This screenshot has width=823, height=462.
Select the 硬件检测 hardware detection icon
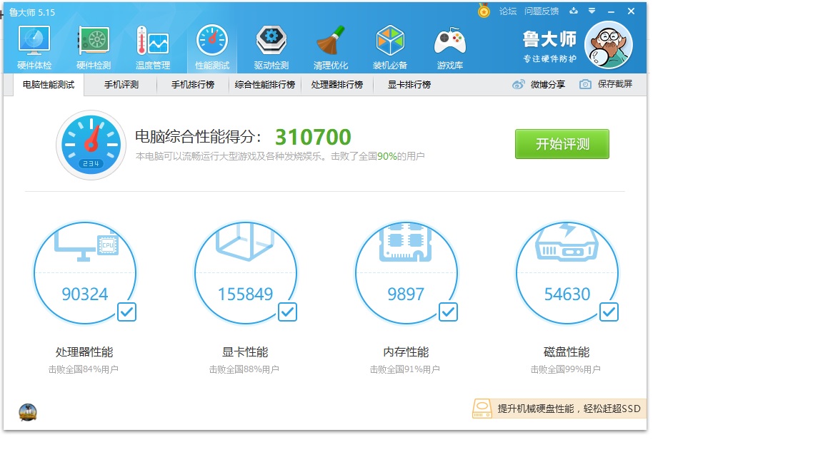tap(92, 43)
